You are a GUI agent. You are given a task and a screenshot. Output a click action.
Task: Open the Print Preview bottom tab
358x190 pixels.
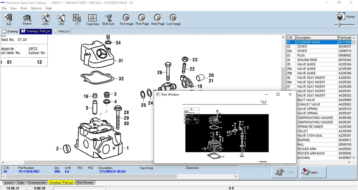(85, 182)
